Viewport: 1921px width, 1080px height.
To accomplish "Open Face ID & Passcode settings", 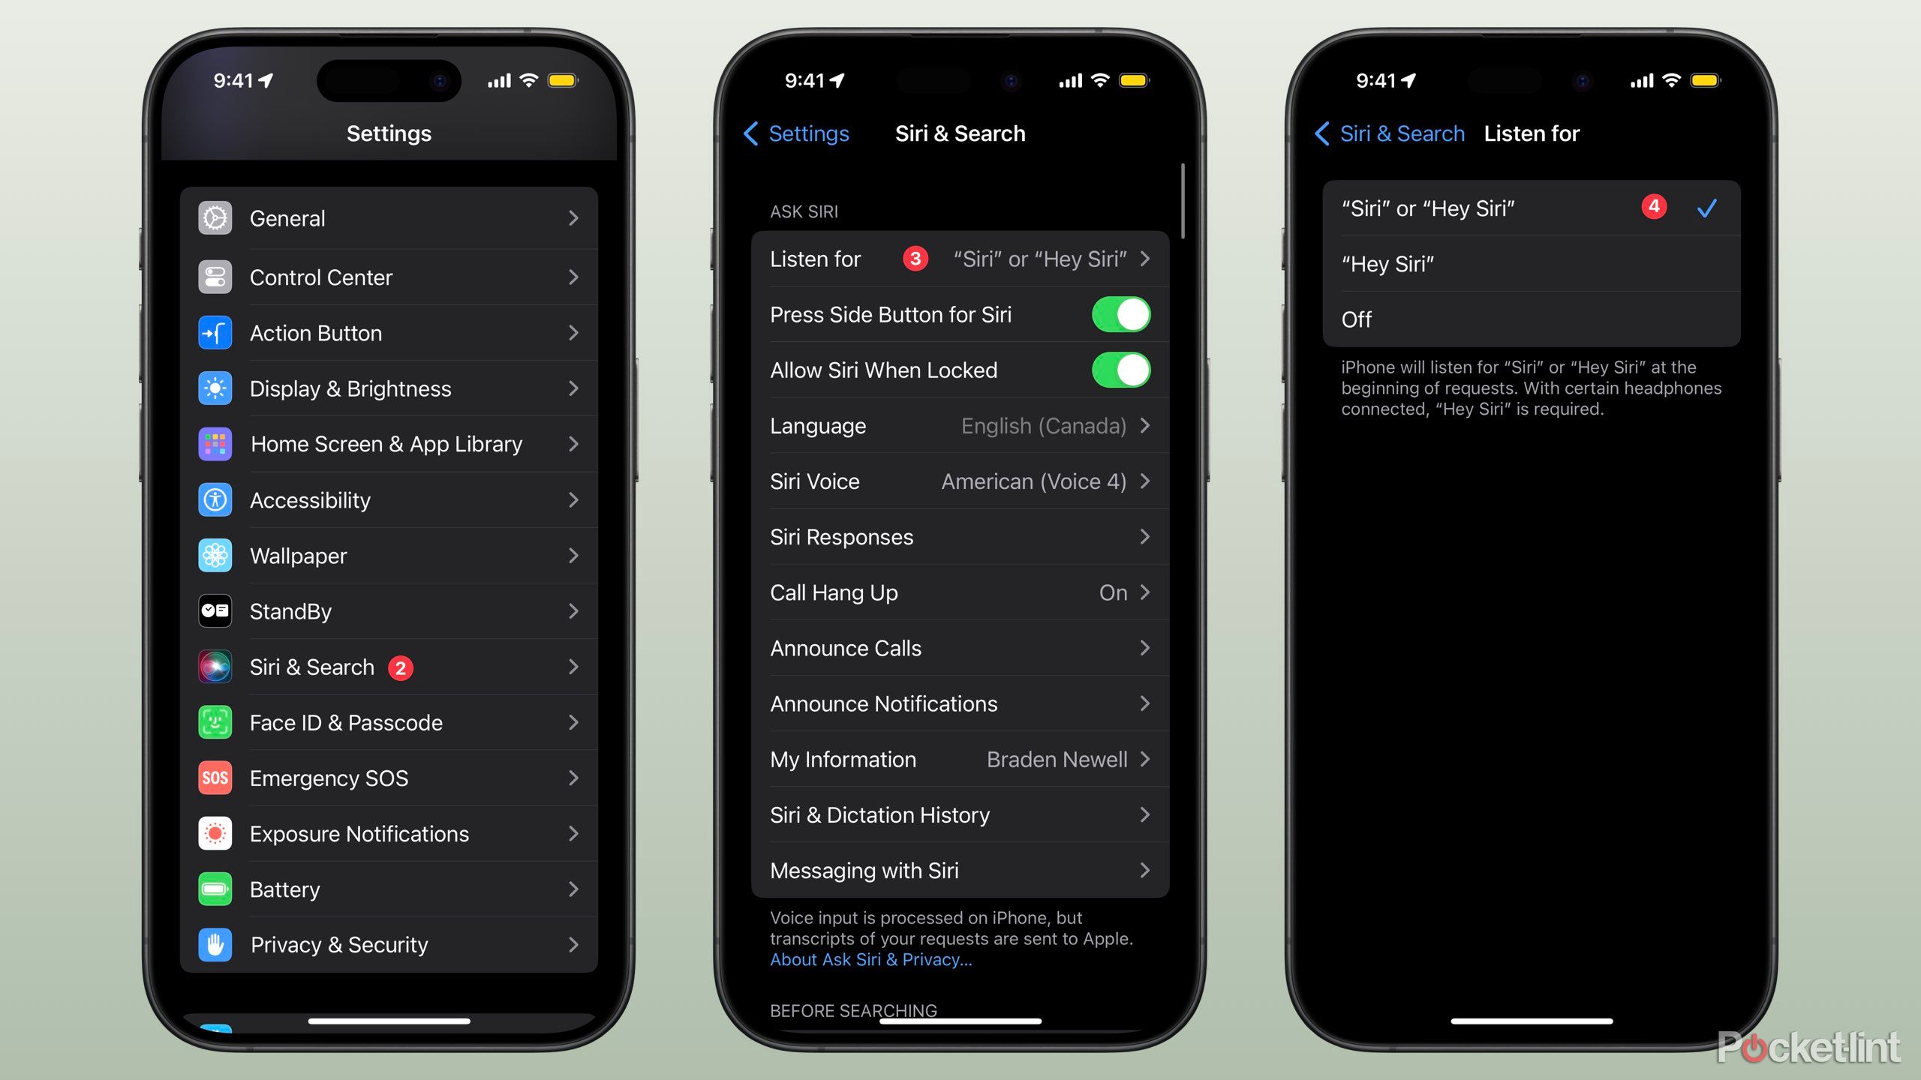I will point(389,721).
